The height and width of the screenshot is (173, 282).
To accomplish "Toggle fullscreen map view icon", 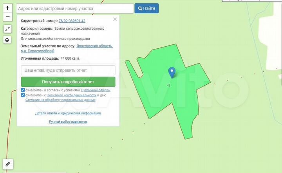I will (7, 29).
